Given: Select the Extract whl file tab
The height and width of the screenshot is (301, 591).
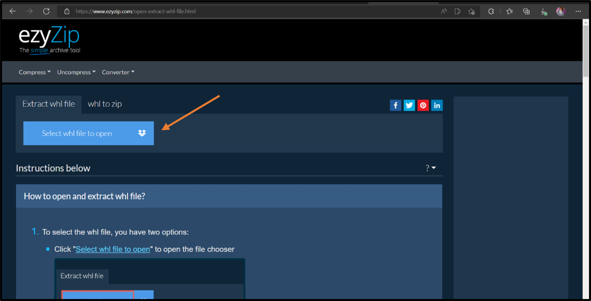Looking at the screenshot, I should coord(48,104).
